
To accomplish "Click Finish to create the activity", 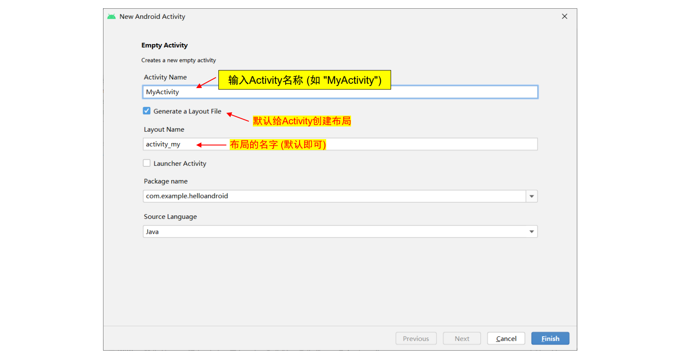I will [x=550, y=338].
